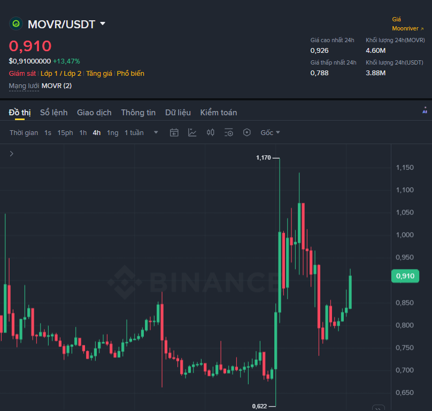Select the Thời gian chart interval

(24, 132)
